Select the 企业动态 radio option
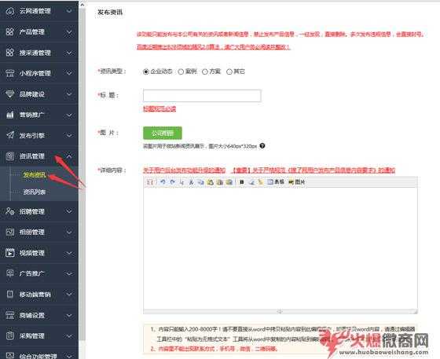Image resolution: width=440 pixels, height=359 pixels. [x=145, y=71]
